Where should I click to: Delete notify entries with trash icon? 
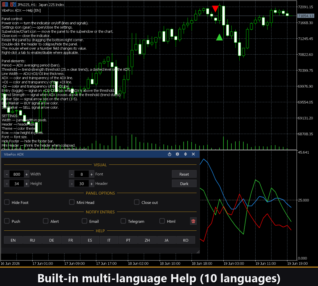pyautogui.click(x=193, y=221)
